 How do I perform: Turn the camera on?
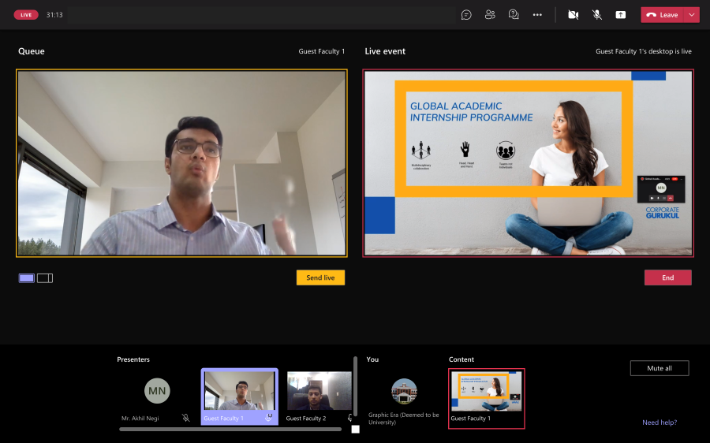pos(574,15)
